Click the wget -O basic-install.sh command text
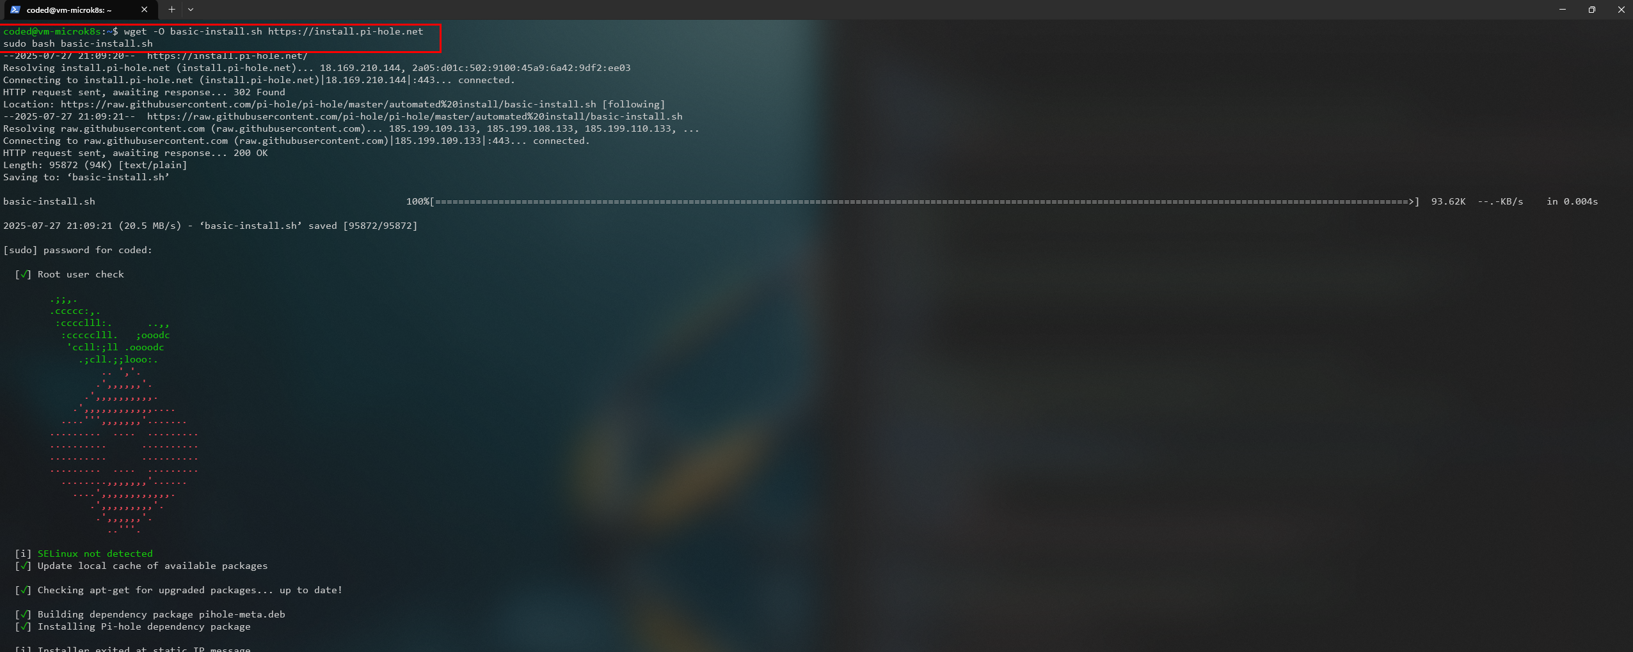 pos(273,31)
